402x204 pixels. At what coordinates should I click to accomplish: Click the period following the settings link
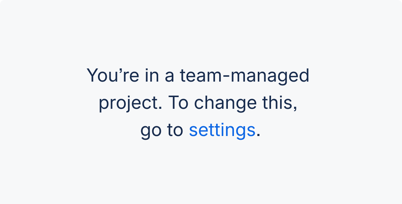[x=258, y=135]
